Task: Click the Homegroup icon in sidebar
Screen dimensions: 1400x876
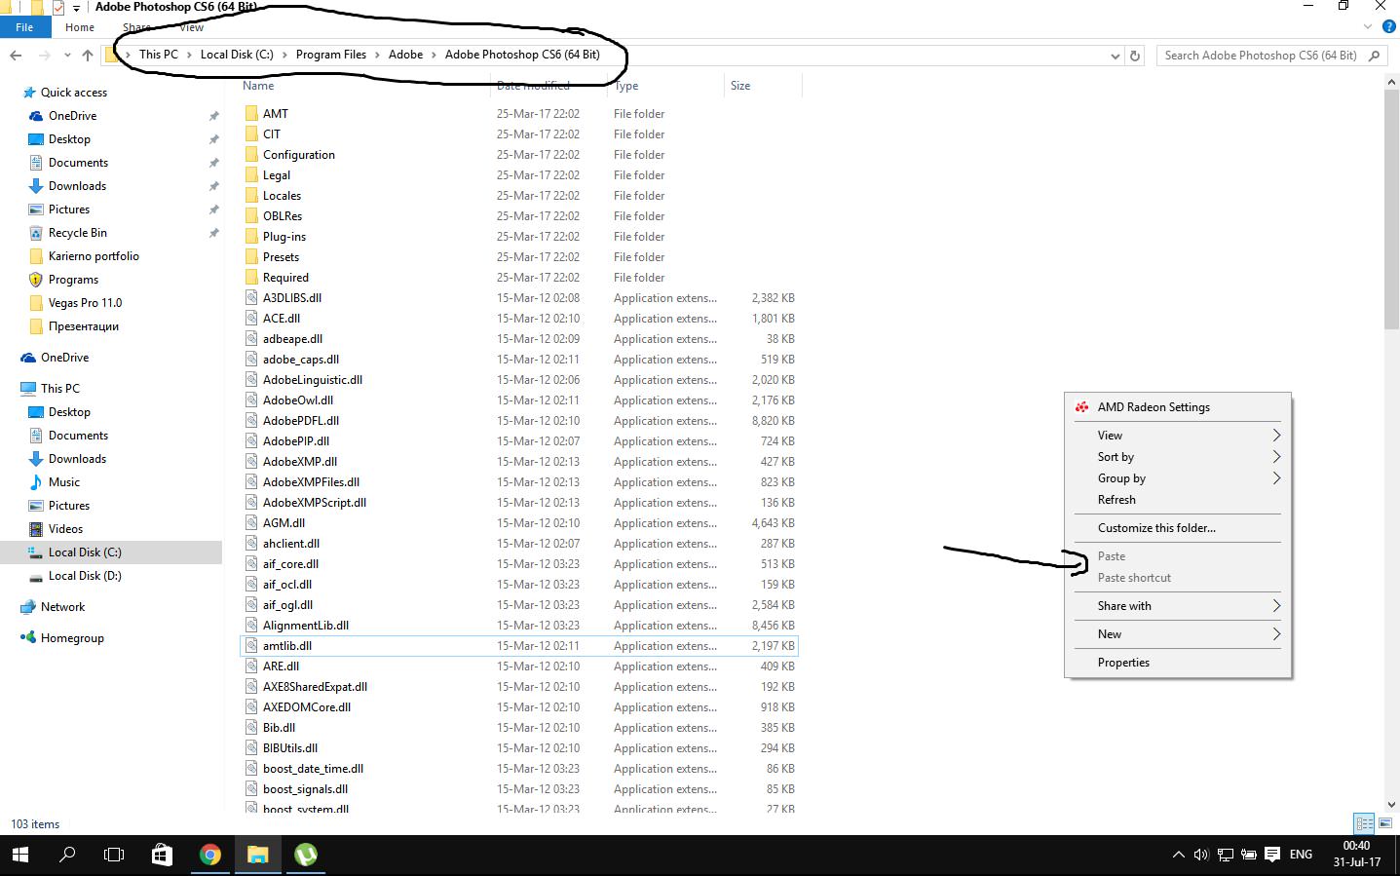Action: (x=28, y=638)
